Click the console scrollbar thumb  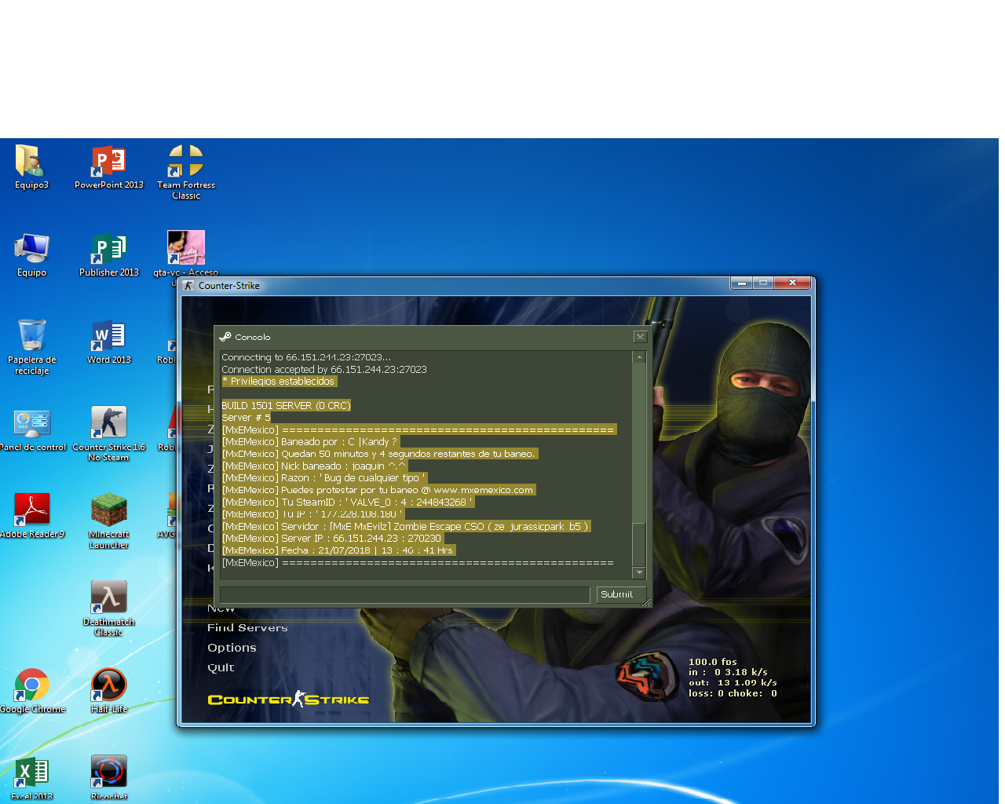[x=639, y=544]
